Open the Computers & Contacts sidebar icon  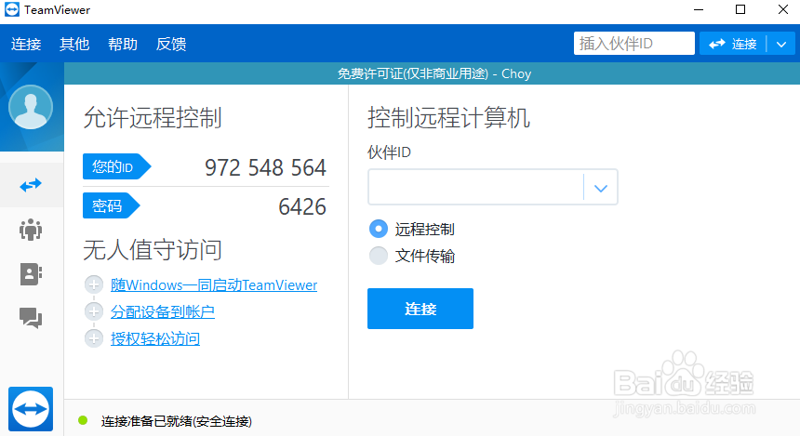click(x=31, y=274)
